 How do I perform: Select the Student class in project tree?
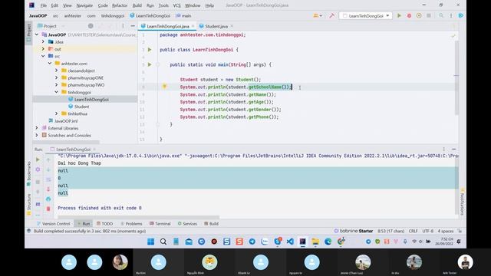tap(82, 107)
